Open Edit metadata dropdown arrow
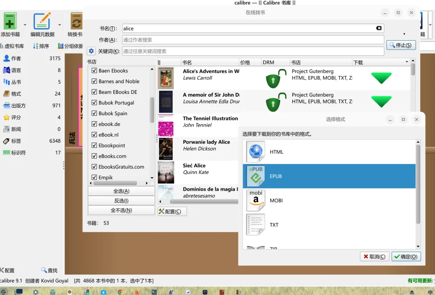The height and width of the screenshot is (295, 435). coord(59,25)
